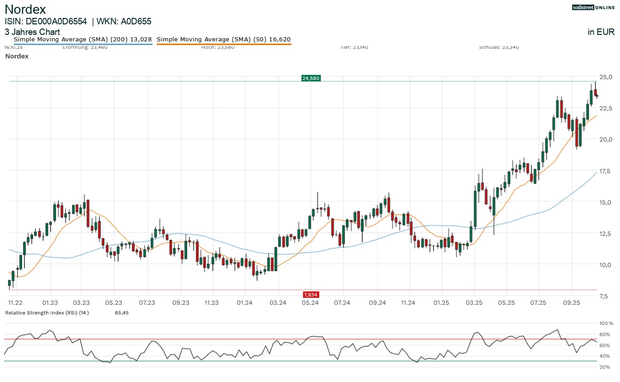
Task: Select the 03.24 date axis label
Action: pyautogui.click(x=278, y=303)
